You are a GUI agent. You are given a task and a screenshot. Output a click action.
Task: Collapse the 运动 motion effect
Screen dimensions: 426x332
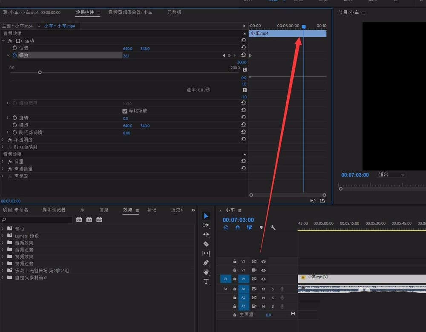point(3,40)
